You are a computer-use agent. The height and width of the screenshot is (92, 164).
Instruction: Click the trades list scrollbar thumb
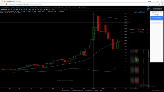(148, 53)
